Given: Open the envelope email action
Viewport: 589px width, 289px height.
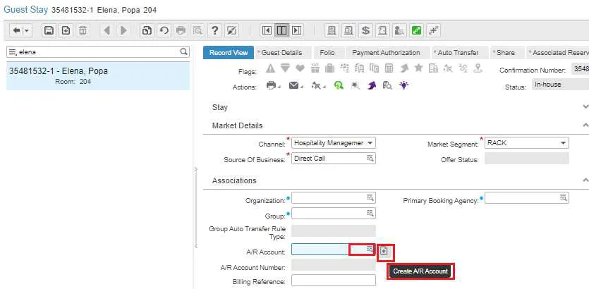Looking at the screenshot, I should [x=293, y=86].
